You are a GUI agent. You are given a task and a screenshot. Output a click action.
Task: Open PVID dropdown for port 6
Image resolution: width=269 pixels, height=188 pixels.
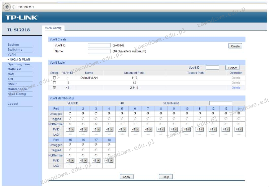pyautogui.click(x=135, y=129)
